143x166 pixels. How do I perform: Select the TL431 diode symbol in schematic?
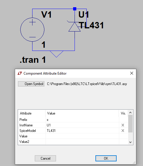click(75, 27)
